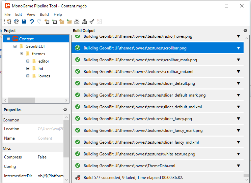Collapse the themes folder
251x183 pixels.
point(22,53)
